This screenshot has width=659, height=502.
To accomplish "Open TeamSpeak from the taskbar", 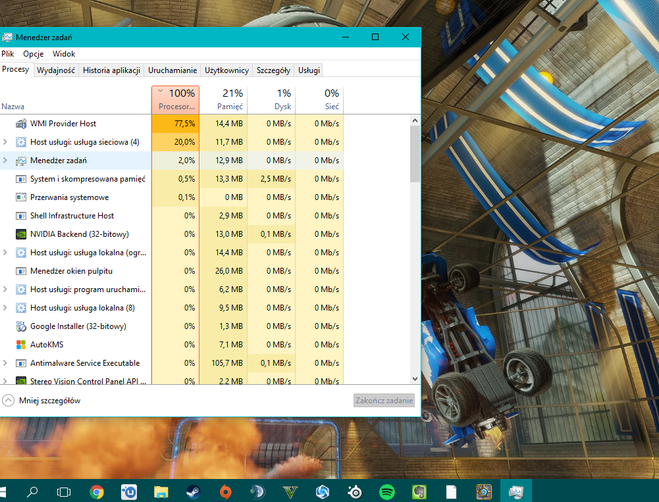I will (x=257, y=491).
